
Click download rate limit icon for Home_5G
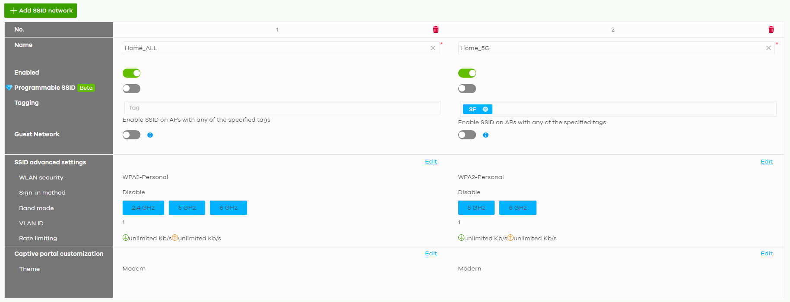point(461,238)
